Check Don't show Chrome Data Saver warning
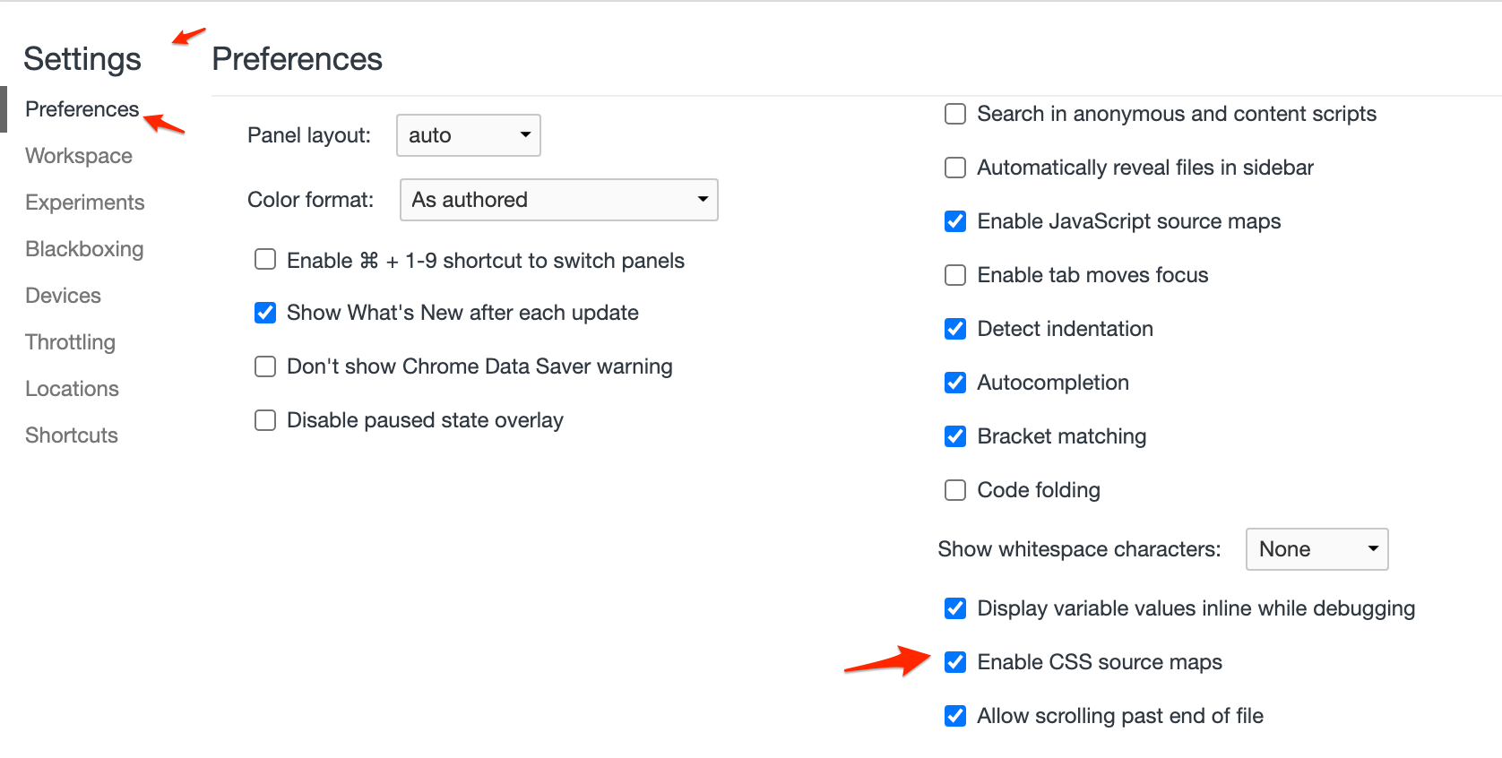The width and height of the screenshot is (1502, 758). tap(265, 366)
